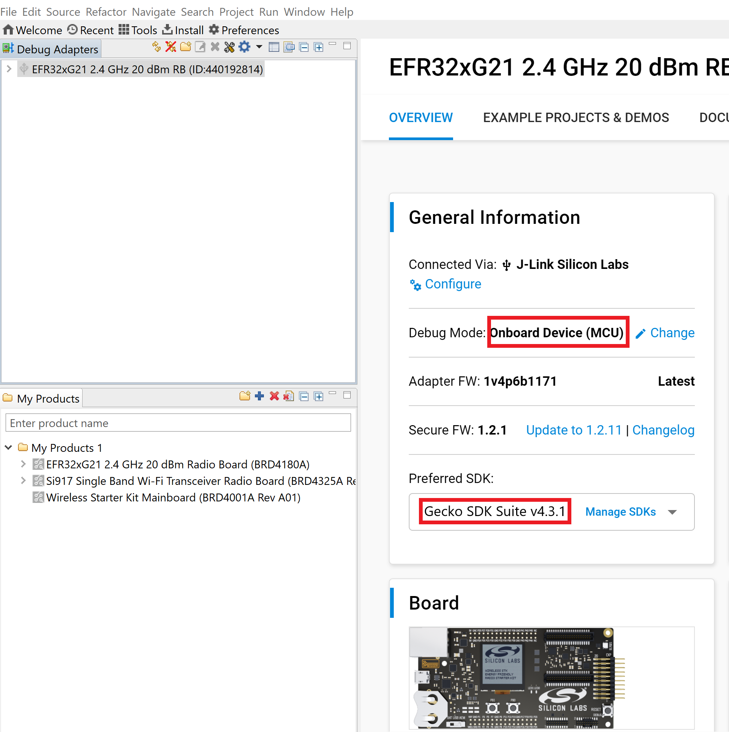The width and height of the screenshot is (729, 732).
Task: Expand Si917 Single Band Wi-Fi Transceiver board
Action: [x=23, y=481]
